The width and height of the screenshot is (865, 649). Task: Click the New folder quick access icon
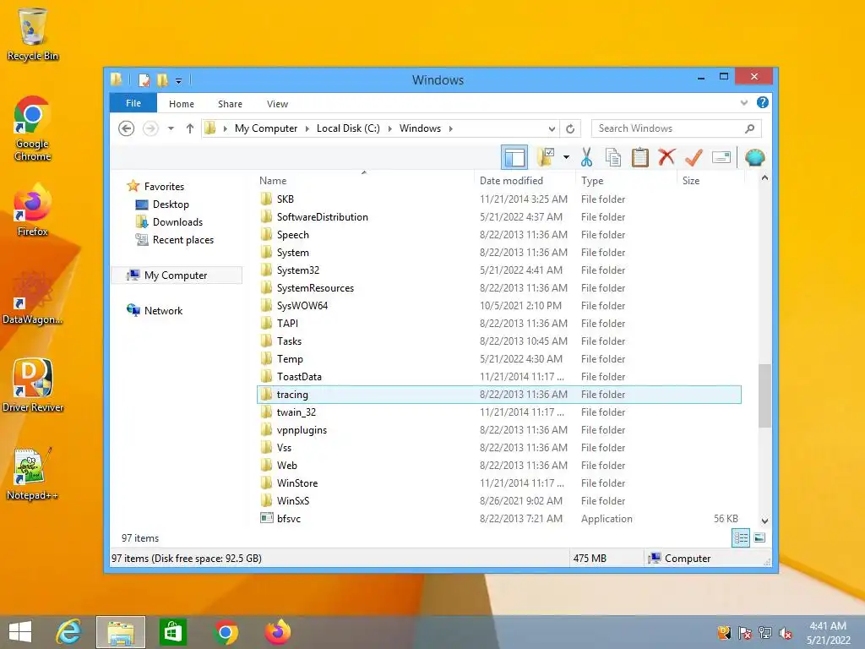click(x=162, y=80)
